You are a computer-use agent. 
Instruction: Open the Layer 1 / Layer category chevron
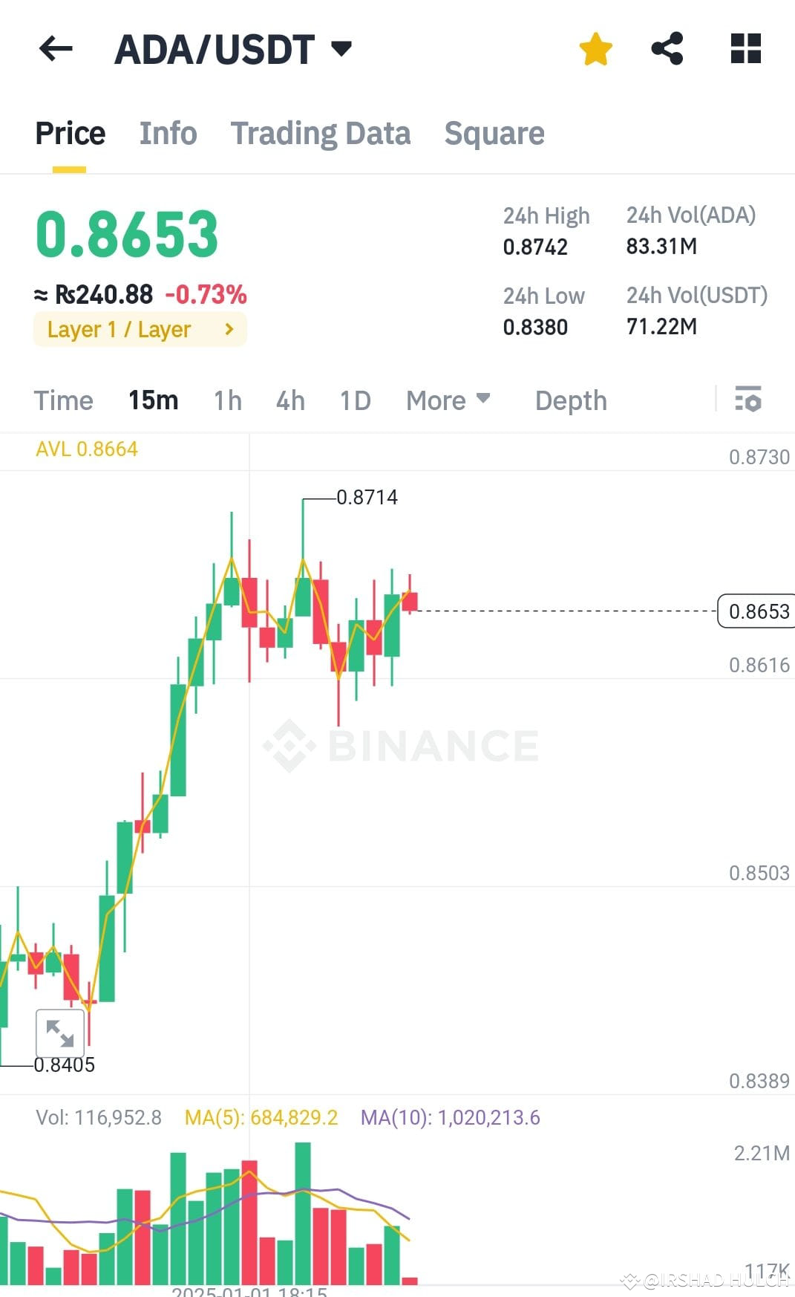229,329
